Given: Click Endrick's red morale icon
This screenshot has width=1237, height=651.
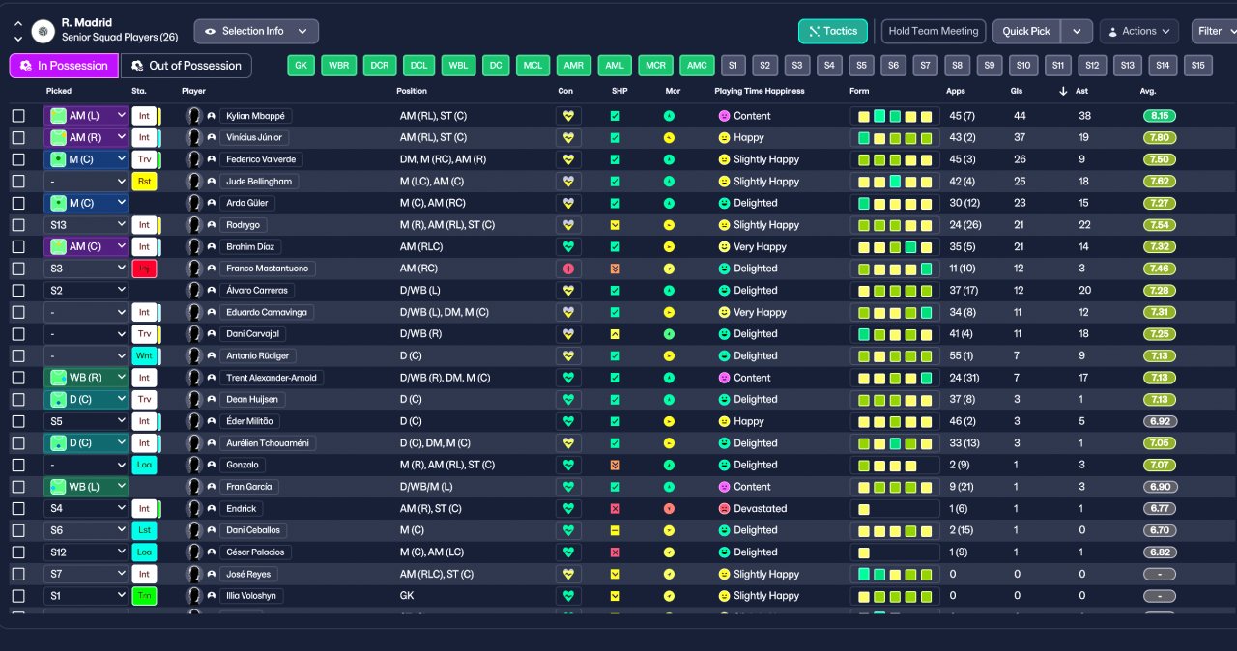Looking at the screenshot, I should (x=669, y=508).
